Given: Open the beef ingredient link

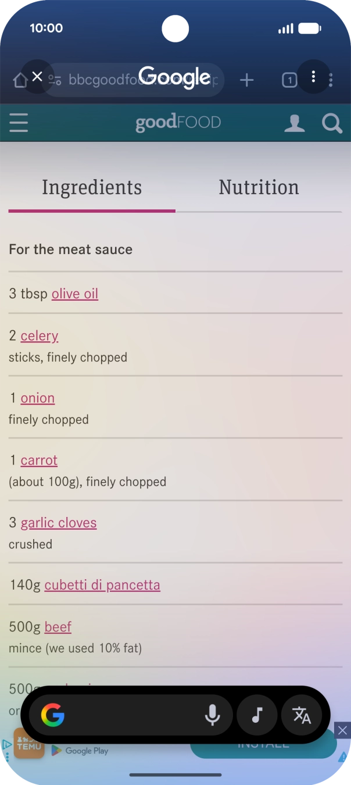Looking at the screenshot, I should [x=58, y=627].
